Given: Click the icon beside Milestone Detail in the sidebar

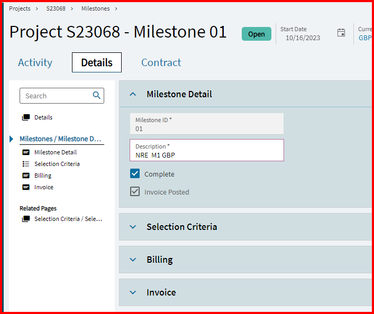Looking at the screenshot, I should [x=26, y=152].
